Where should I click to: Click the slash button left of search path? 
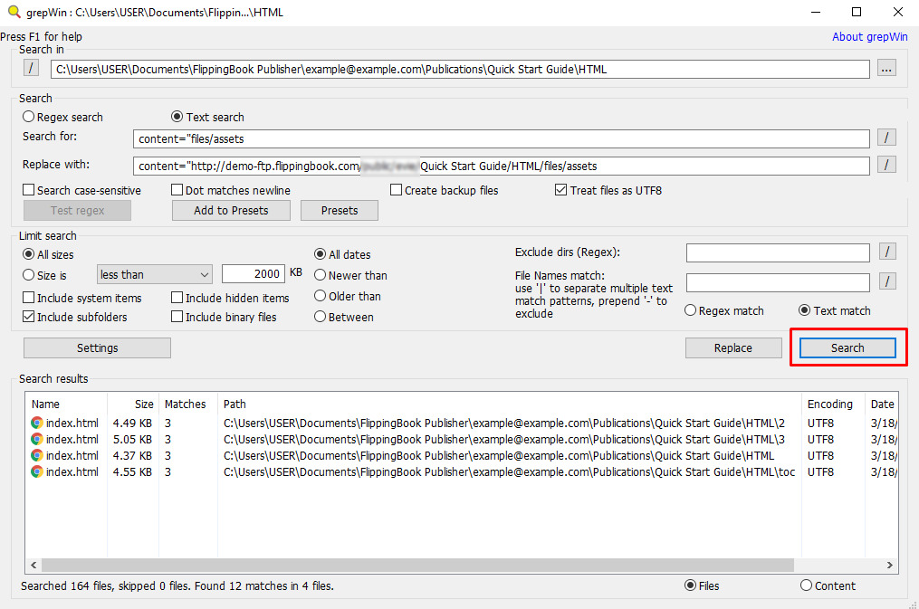pos(32,69)
